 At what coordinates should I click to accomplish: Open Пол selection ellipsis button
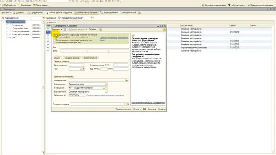tap(81, 69)
